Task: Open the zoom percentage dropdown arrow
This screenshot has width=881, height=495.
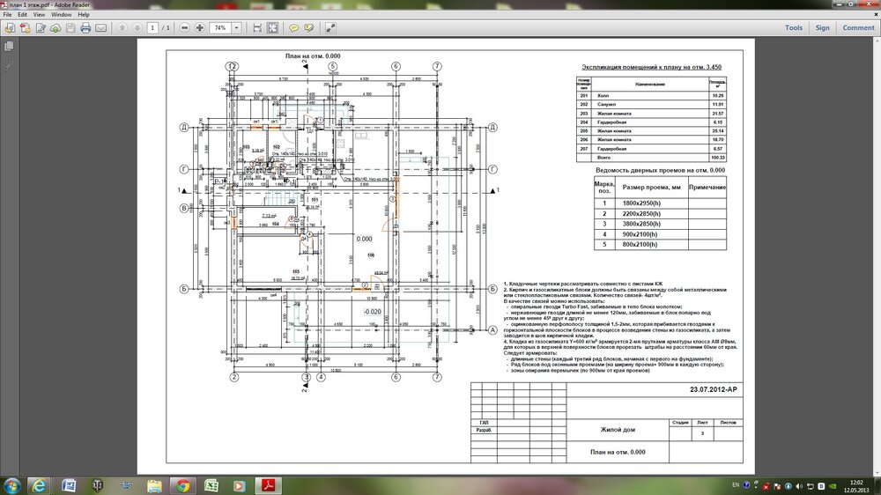Action: click(238, 28)
